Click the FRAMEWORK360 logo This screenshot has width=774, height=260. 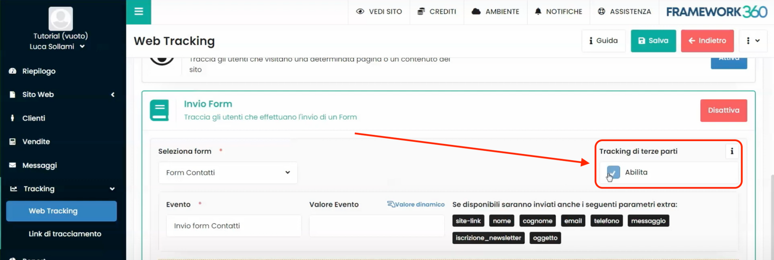[x=716, y=12]
